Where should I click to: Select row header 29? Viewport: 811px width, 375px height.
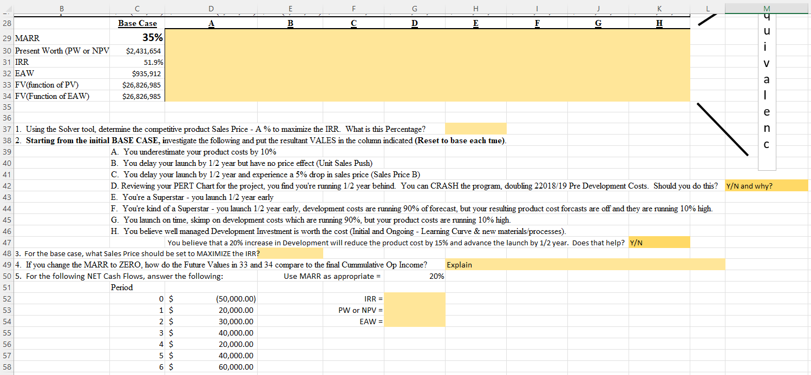6,38
